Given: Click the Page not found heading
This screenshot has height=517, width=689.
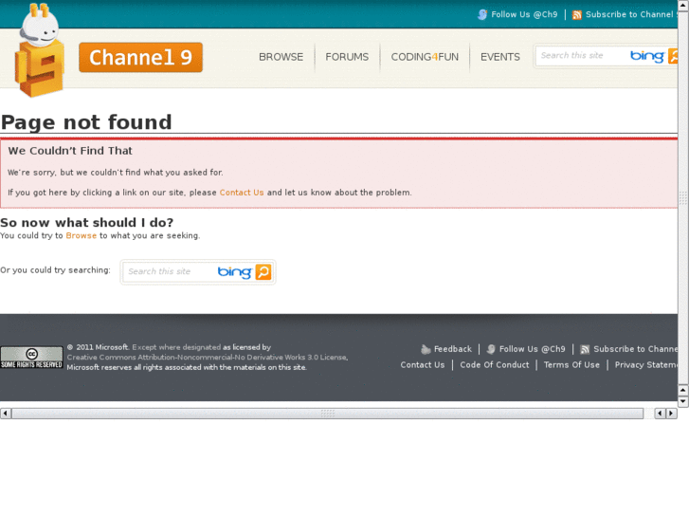Looking at the screenshot, I should (x=86, y=122).
